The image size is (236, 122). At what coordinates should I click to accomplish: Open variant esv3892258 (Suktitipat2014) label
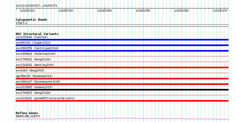click(x=37, y=48)
